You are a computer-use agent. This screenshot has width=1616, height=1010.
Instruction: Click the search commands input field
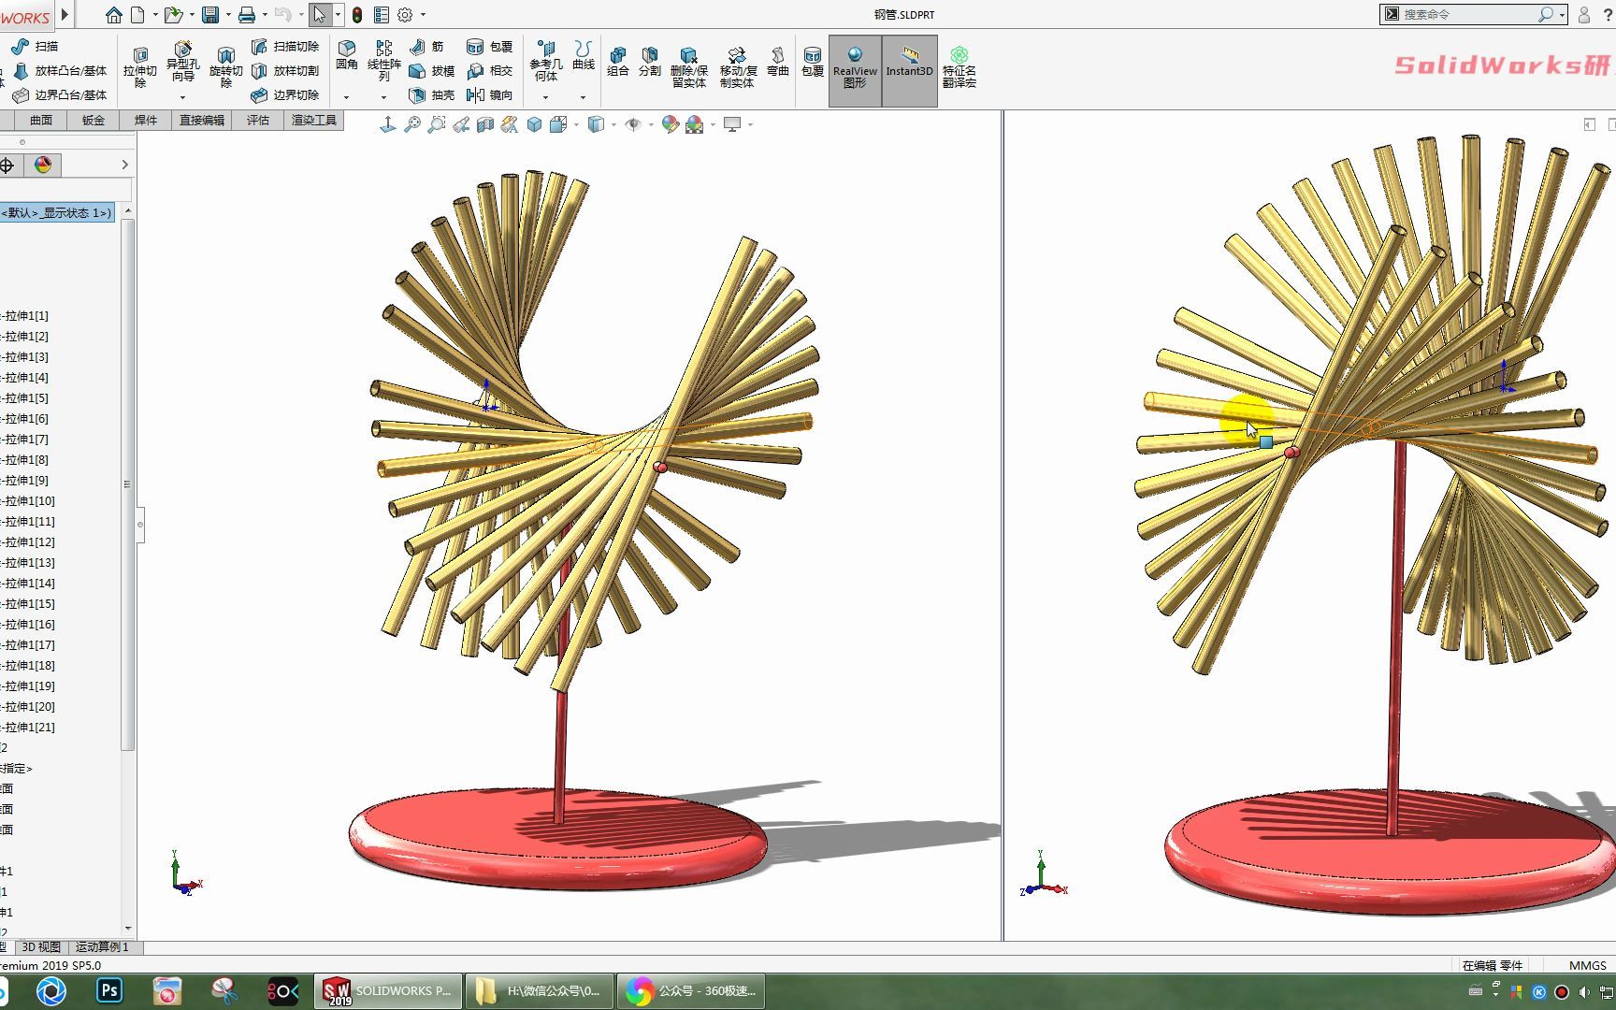tap(1468, 14)
